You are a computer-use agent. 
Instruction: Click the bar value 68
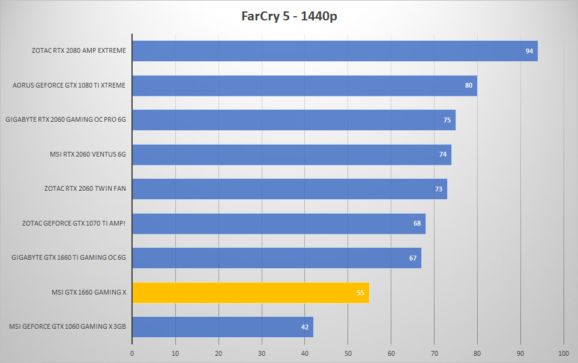pos(417,223)
